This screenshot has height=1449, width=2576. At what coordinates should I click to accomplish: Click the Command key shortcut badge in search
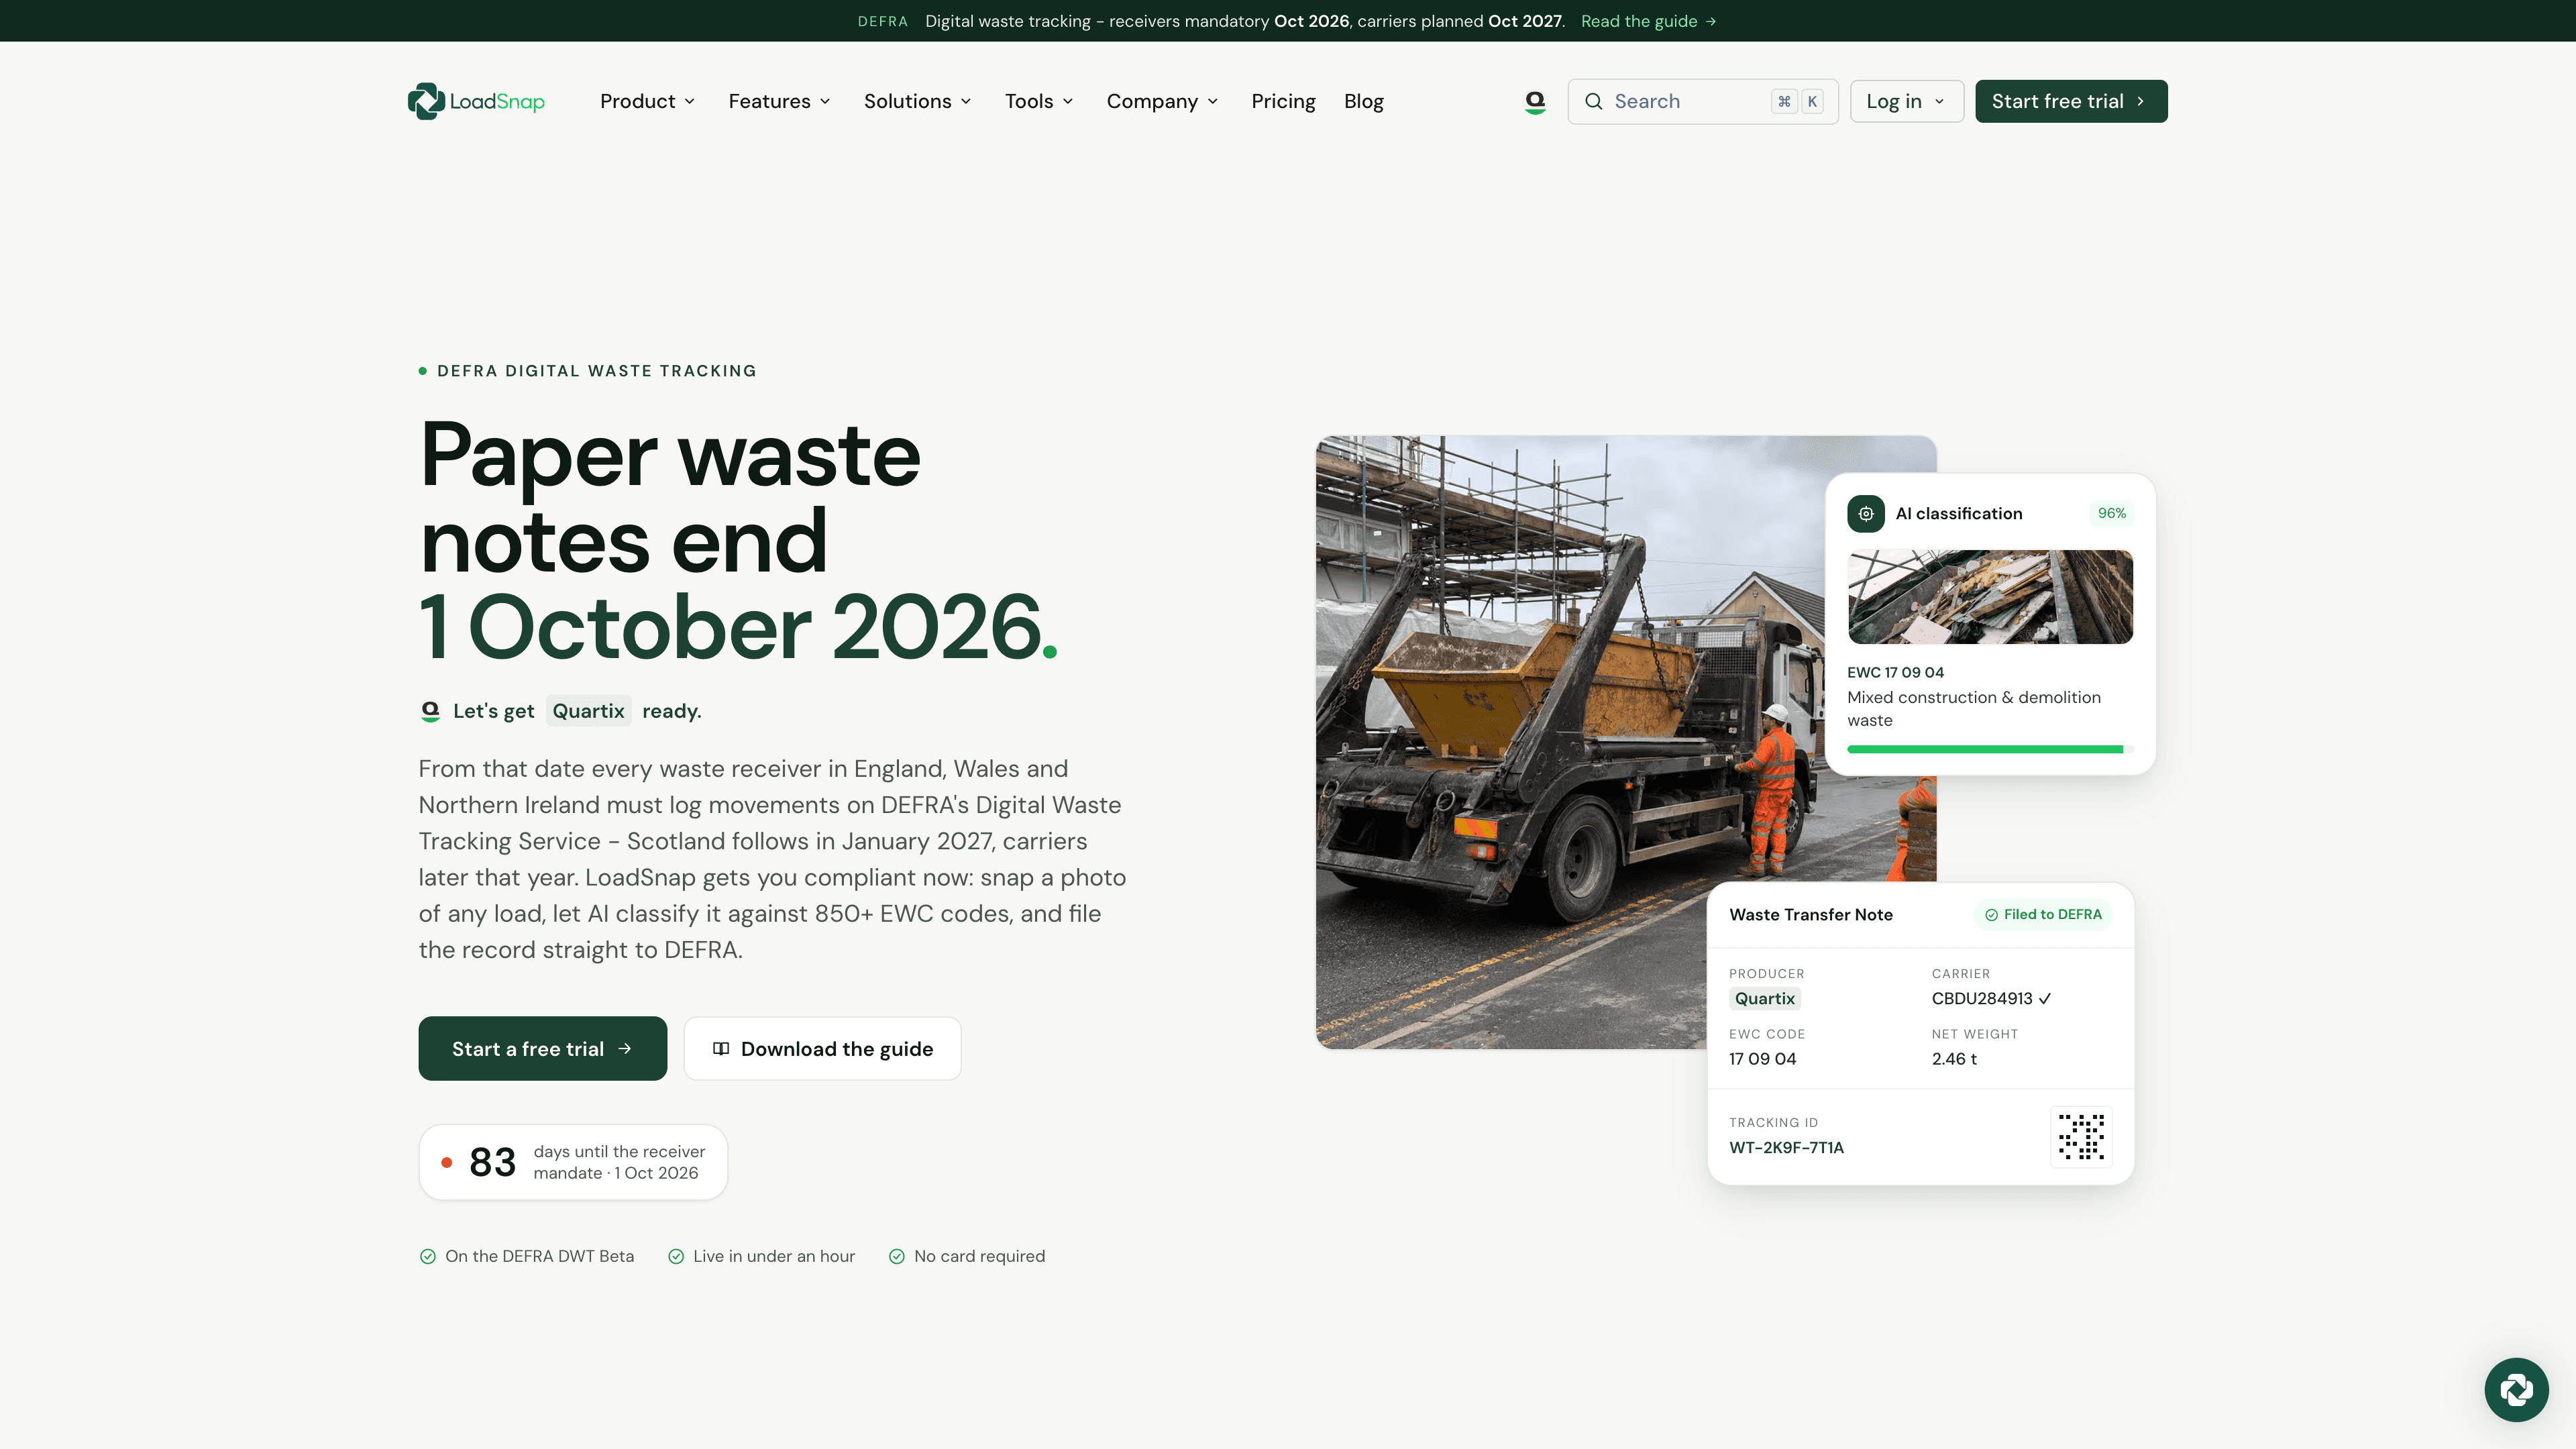pos(1784,101)
